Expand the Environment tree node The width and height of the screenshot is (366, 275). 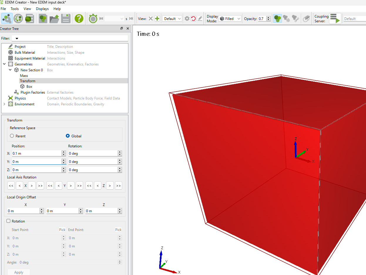click(4, 104)
